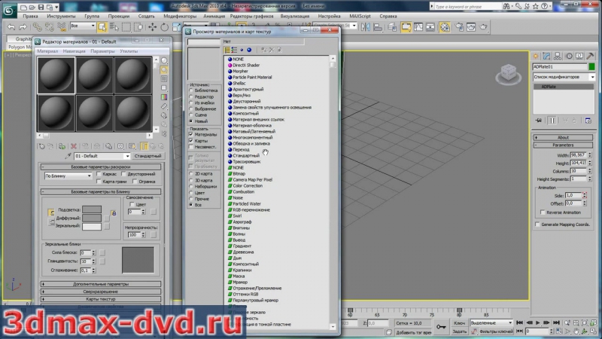Screen dimensions: 602x339
Task: Click the Ключ auto key button
Action: click(x=459, y=323)
